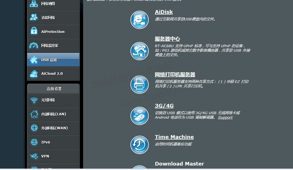
Task: Select USB 应用 in the sidebar
Action: pyautogui.click(x=53, y=60)
